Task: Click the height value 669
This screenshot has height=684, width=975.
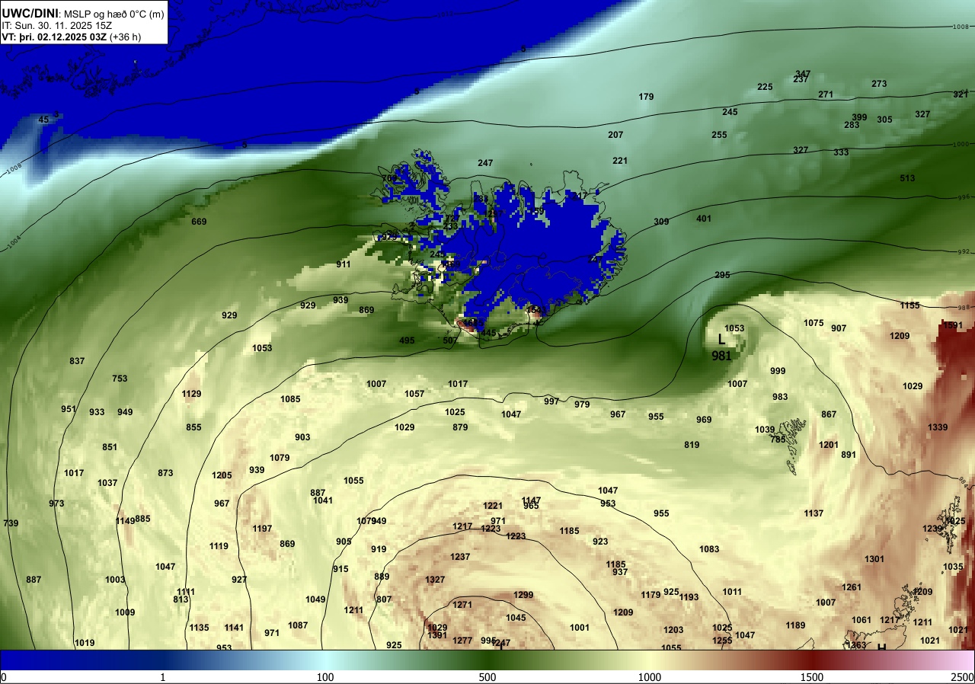Action: (199, 222)
